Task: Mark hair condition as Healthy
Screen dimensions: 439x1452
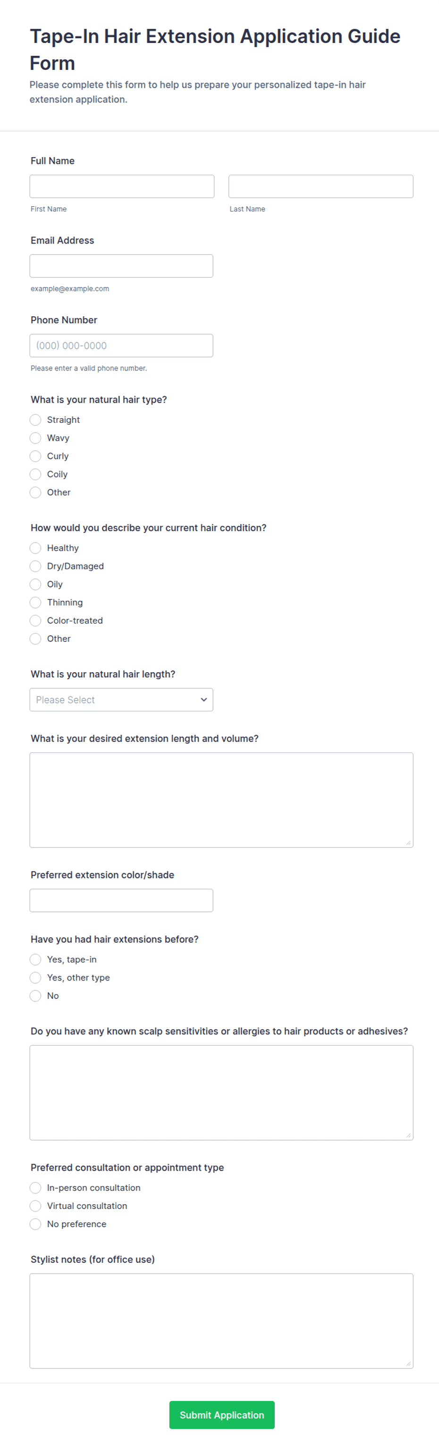Action: click(35, 547)
